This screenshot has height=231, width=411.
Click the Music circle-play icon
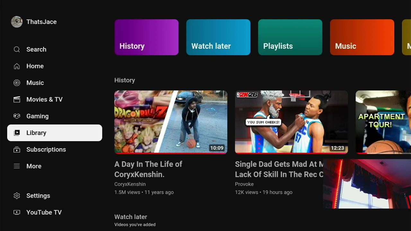tap(17, 83)
